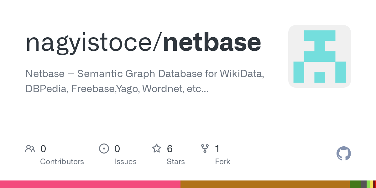Select the Fork label
The image size is (376, 188).
pyautogui.click(x=222, y=162)
